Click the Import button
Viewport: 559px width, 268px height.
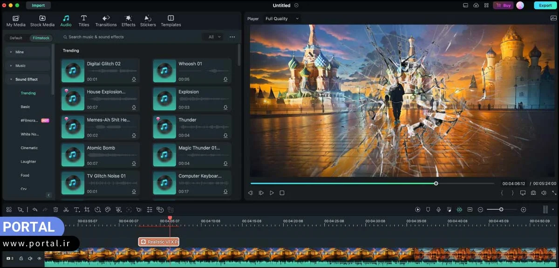coord(38,6)
